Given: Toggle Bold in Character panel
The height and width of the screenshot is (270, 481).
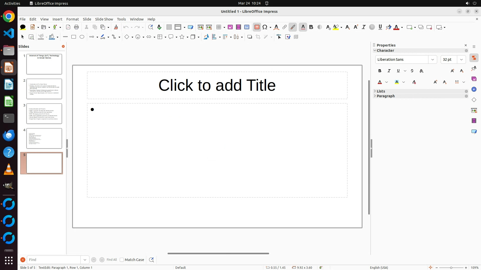Looking at the screenshot, I should (x=380, y=71).
